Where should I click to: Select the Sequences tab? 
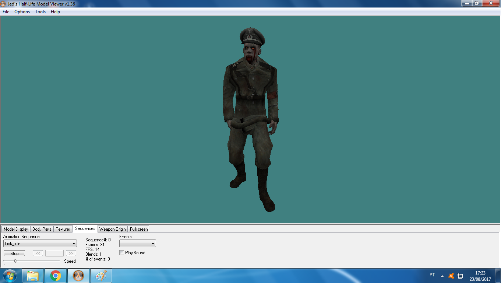85,228
